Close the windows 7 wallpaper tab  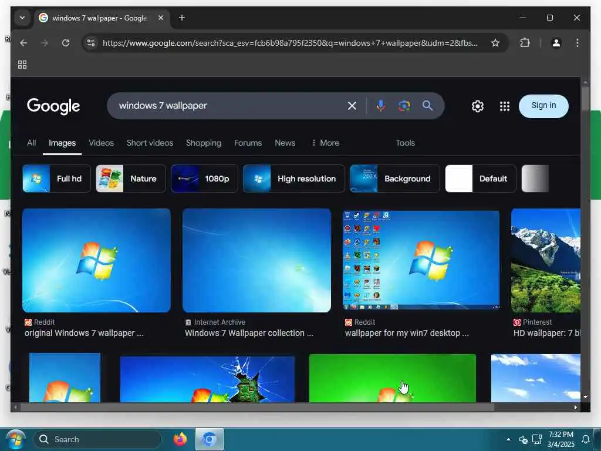[x=161, y=18]
